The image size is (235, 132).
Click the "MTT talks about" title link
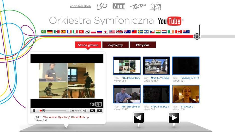click(131, 107)
